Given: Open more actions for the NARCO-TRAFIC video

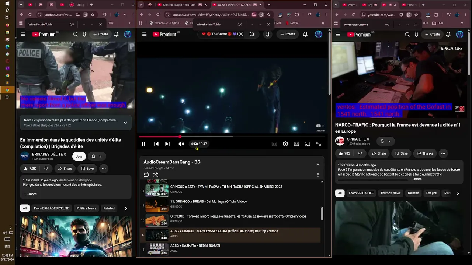Looking at the screenshot, I should [x=443, y=153].
